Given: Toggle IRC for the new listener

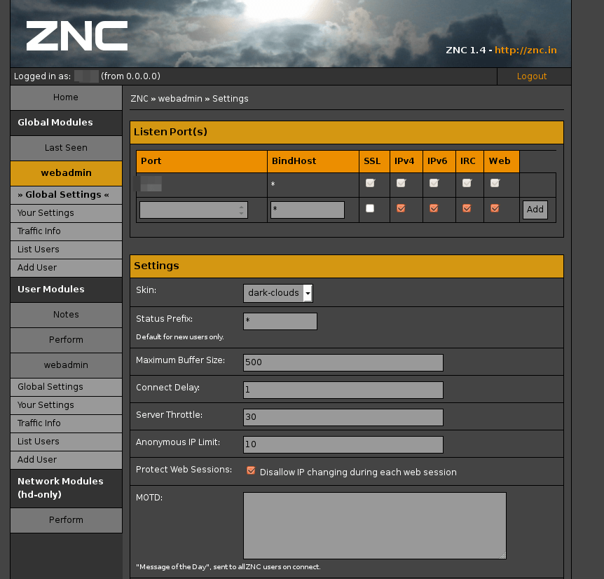Looking at the screenshot, I should click(467, 208).
